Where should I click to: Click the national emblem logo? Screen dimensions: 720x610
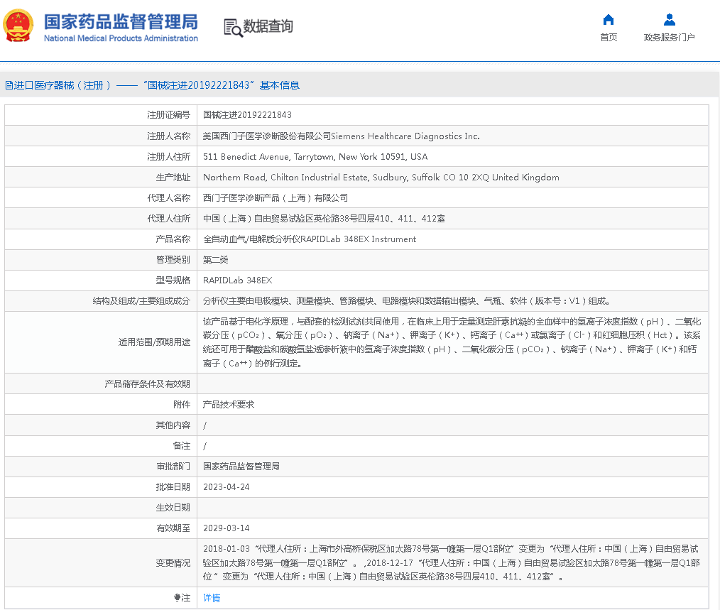[x=19, y=26]
